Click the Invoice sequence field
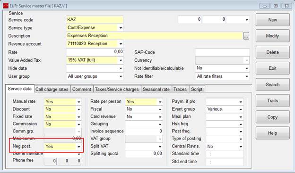Image resolution: width=295 pixels, height=173 pixels. pyautogui.click(x=144, y=132)
